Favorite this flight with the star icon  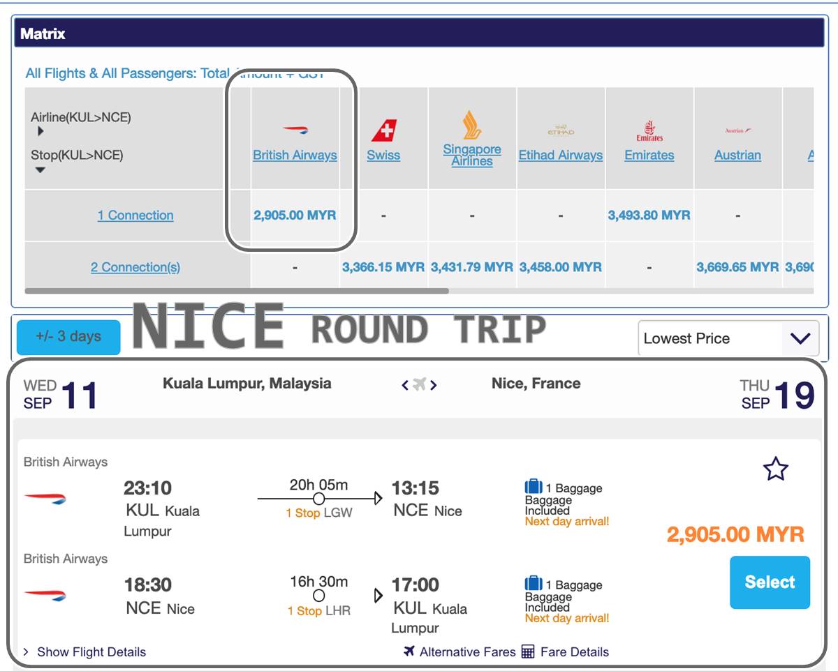(775, 469)
